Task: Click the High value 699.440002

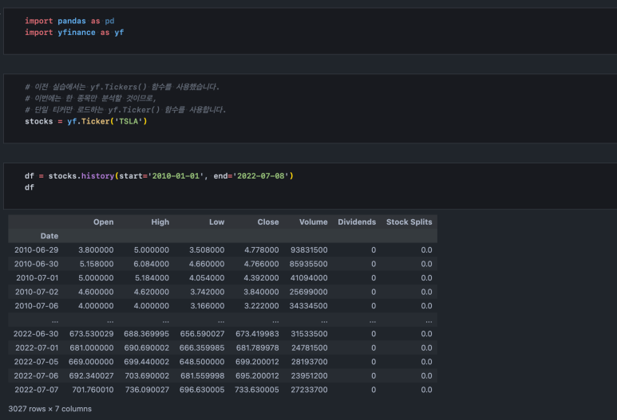Action: [146, 362]
